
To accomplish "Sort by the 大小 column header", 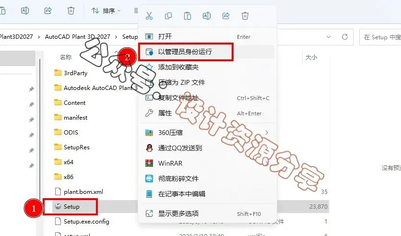I will coord(311,57).
